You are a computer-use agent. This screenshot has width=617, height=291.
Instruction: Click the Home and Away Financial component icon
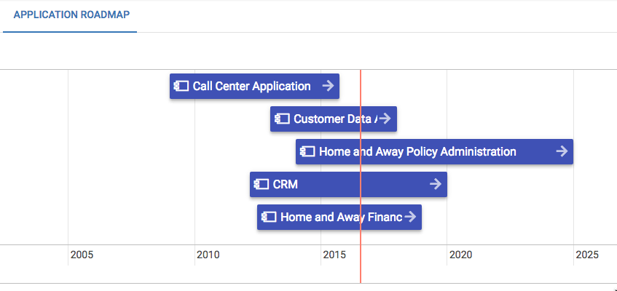pyautogui.click(x=269, y=217)
